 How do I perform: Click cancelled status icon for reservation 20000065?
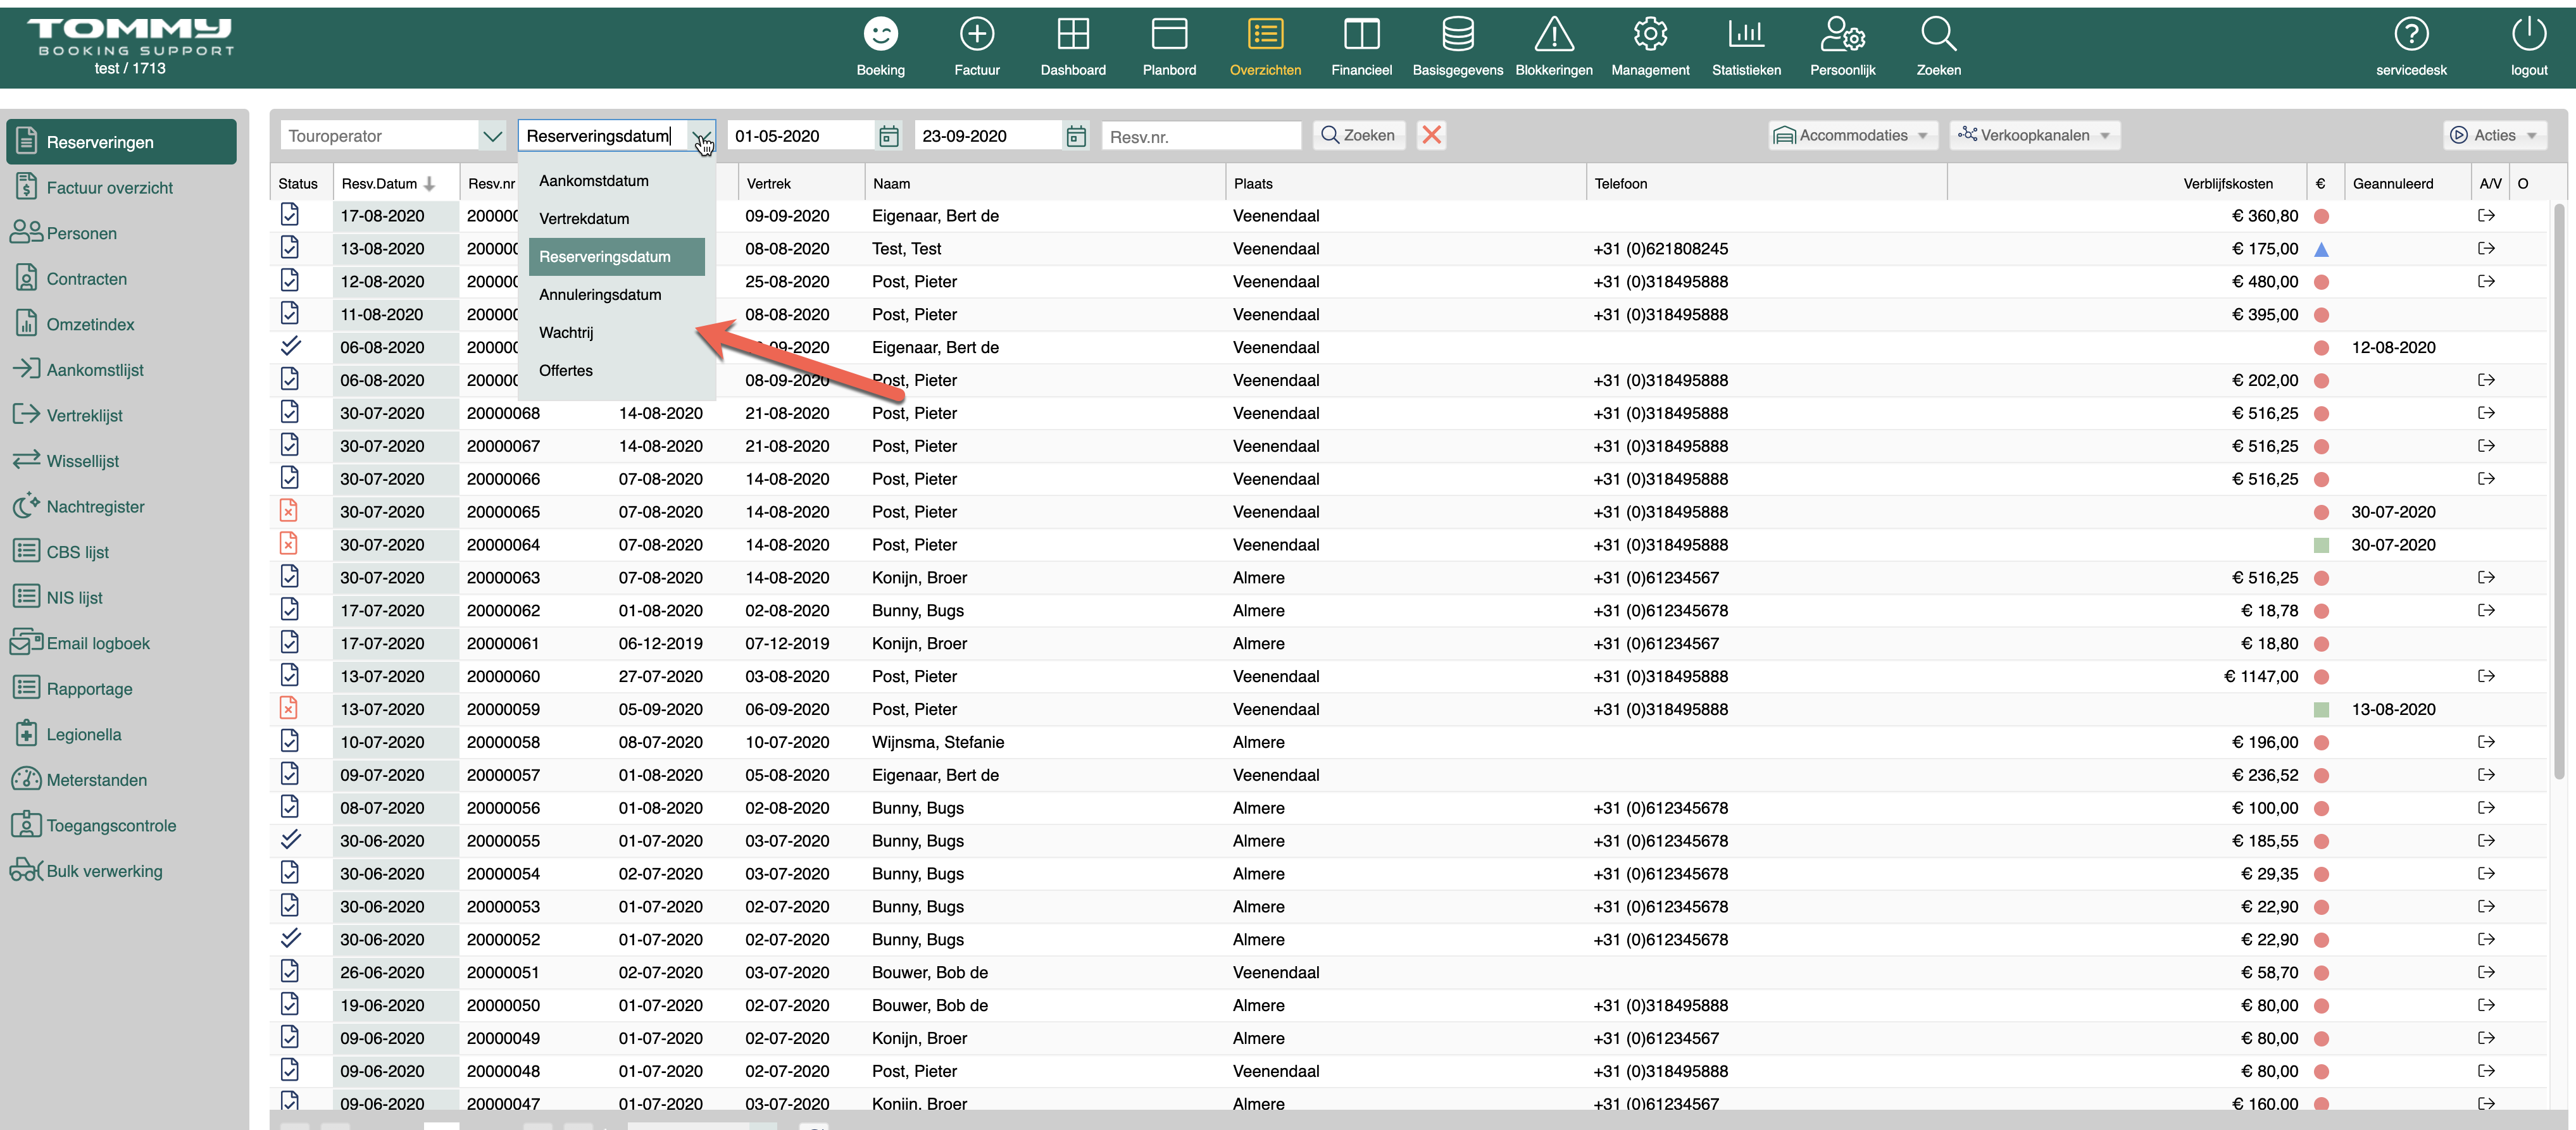(x=288, y=511)
